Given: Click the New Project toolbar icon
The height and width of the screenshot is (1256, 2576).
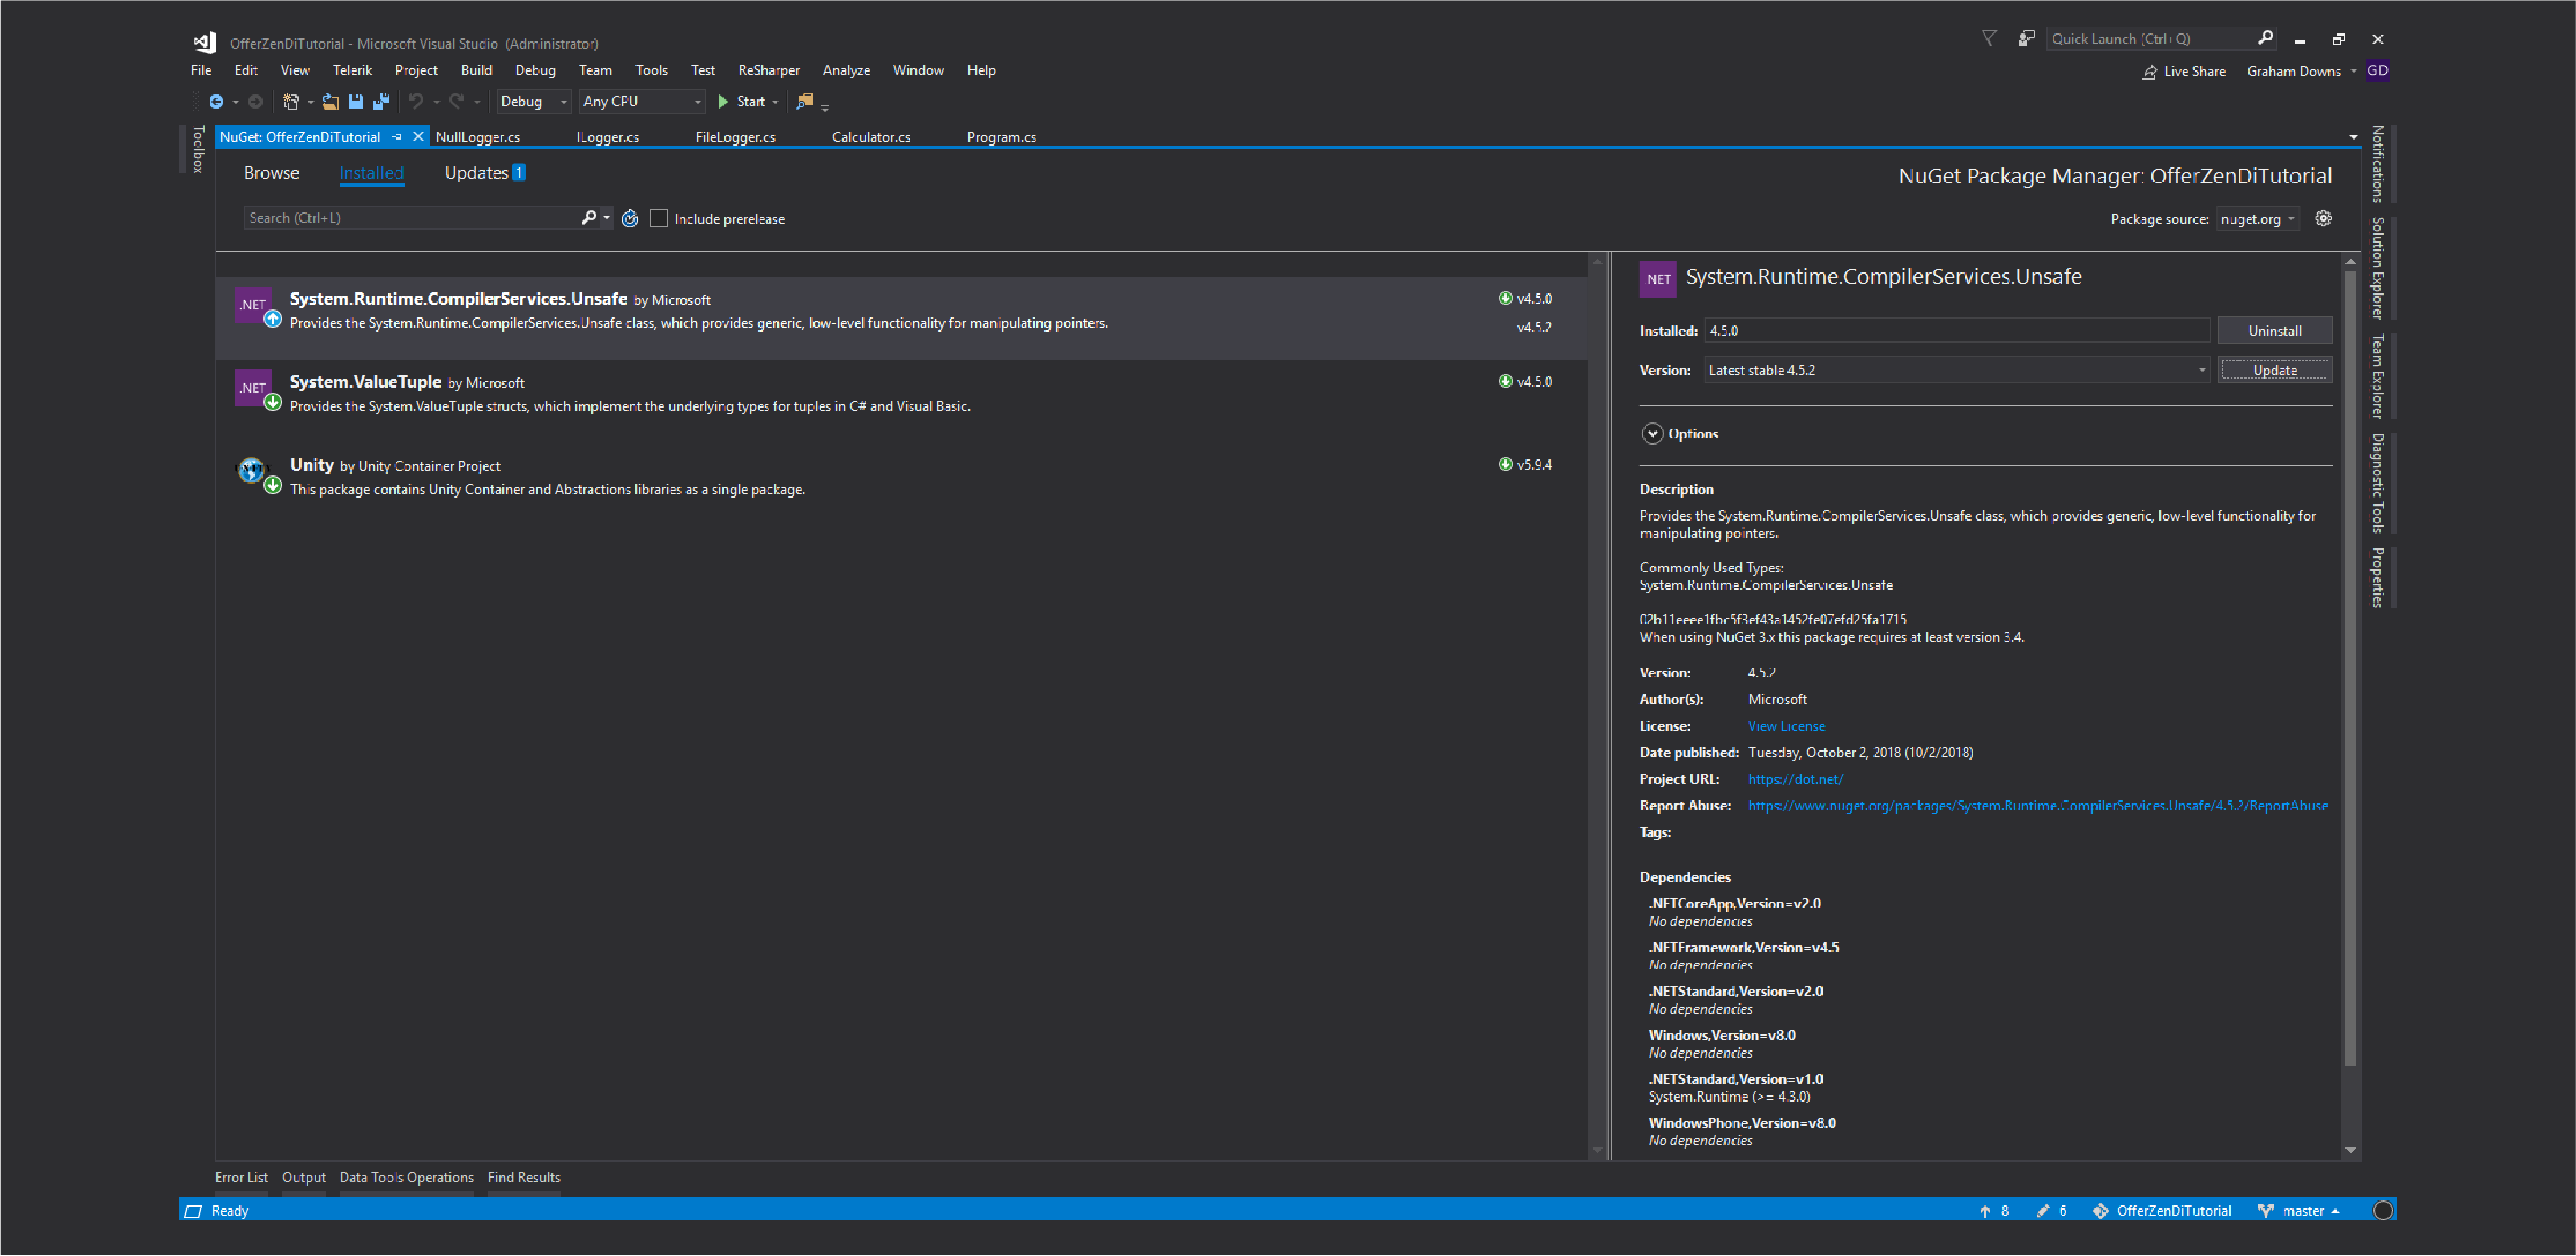Looking at the screenshot, I should (291, 102).
